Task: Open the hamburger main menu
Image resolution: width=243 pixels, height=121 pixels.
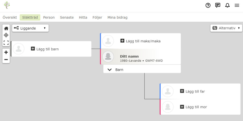Action: pos(237,5)
